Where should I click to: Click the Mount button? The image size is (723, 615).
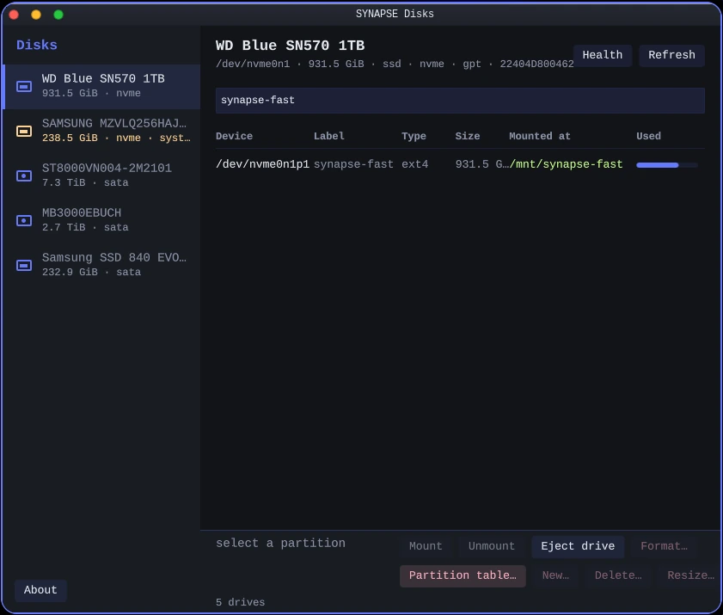426,546
